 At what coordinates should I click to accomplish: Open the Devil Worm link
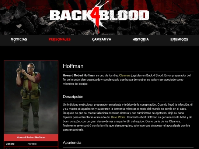click(118, 117)
